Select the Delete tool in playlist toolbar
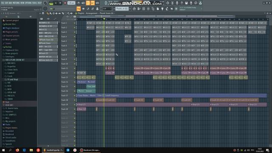This screenshot has height=153, width=272. (x=54, y=13)
